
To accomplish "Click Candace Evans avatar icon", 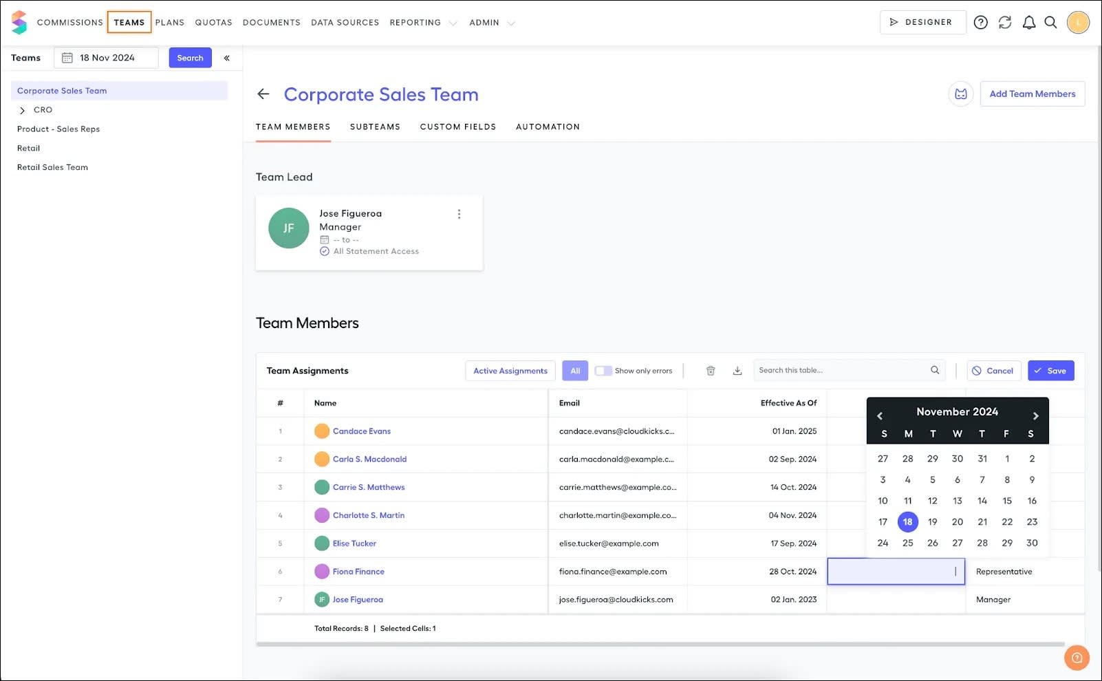I will click(x=322, y=431).
